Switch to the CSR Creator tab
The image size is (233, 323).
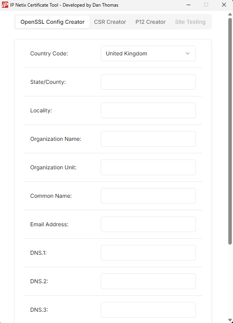coord(110,22)
